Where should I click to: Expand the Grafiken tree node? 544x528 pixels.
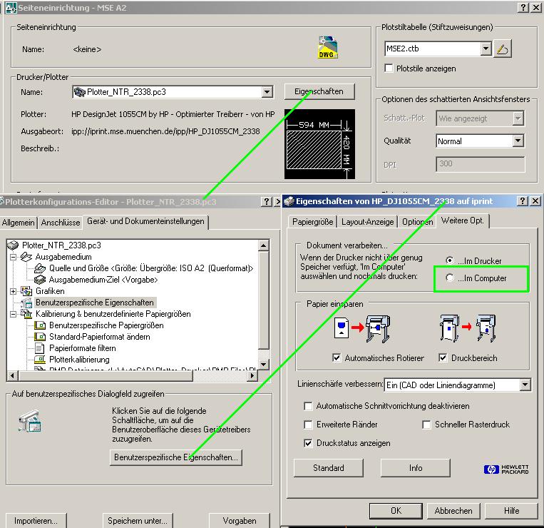13,291
